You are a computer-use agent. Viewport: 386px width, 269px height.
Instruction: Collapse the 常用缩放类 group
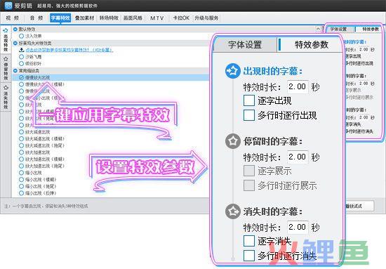(15, 71)
